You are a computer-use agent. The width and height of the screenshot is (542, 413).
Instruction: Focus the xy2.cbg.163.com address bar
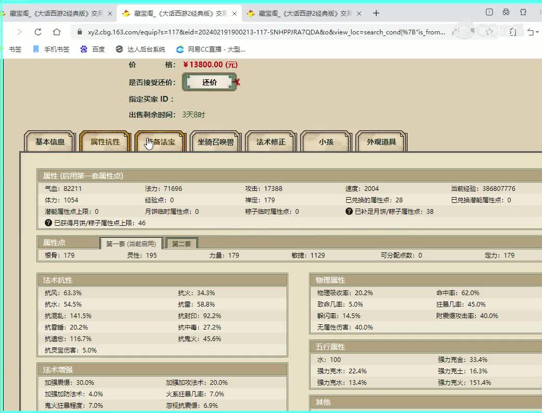point(266,32)
